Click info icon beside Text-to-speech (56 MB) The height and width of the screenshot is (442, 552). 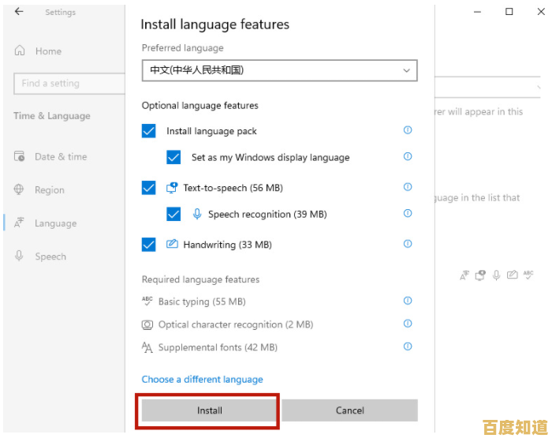[408, 187]
